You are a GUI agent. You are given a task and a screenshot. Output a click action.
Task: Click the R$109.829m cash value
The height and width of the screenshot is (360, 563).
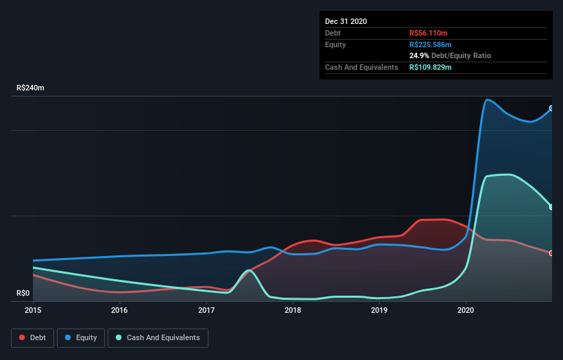(x=430, y=67)
